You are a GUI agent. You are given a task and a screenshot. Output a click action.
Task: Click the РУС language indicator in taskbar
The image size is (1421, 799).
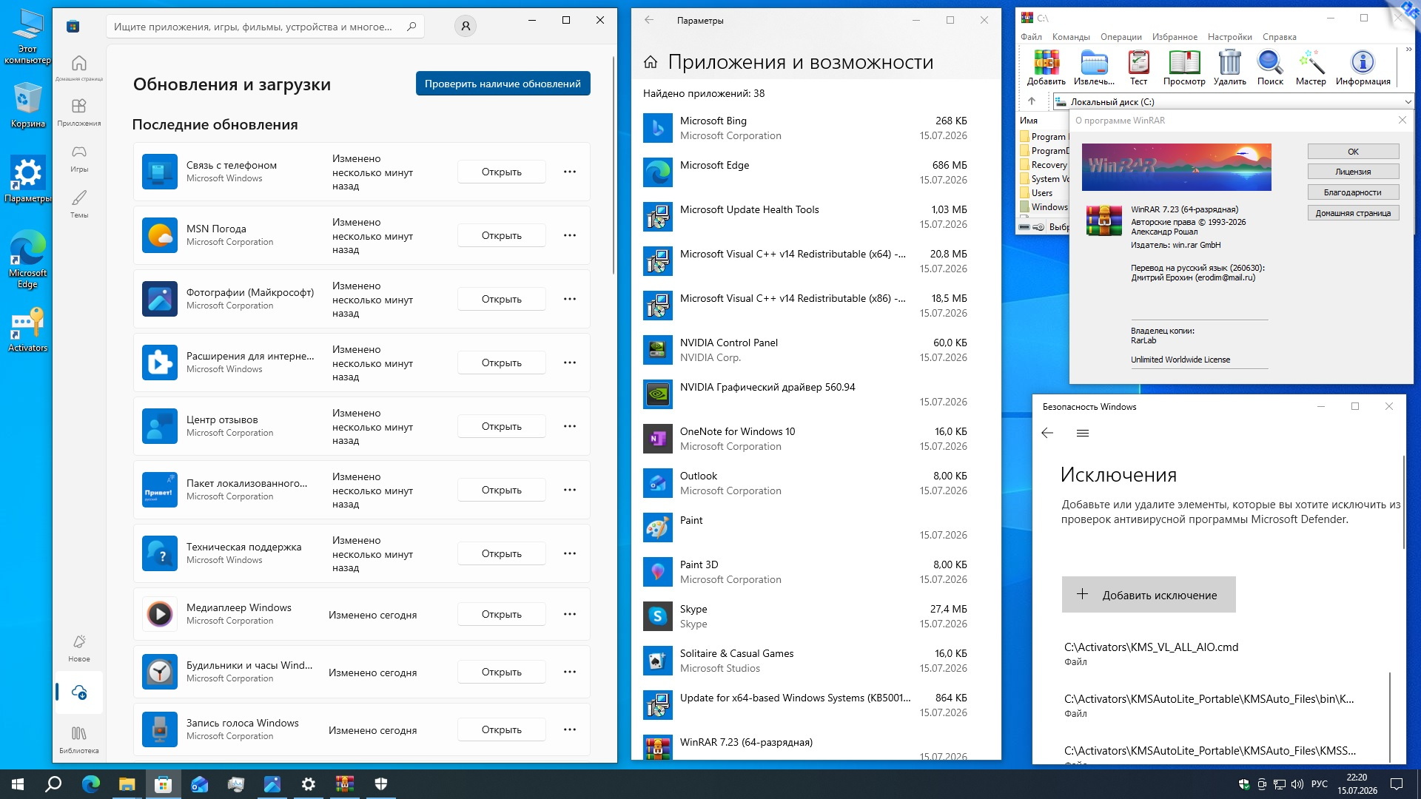tap(1319, 784)
